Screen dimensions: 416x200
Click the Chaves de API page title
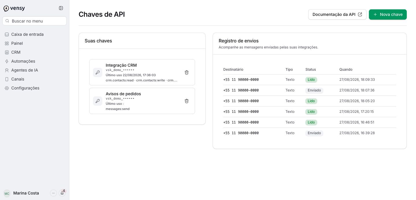point(102,14)
